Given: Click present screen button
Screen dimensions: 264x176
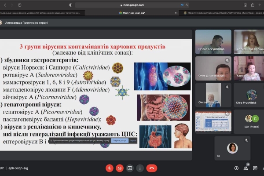Looking at the screenshot, I should [130, 168].
